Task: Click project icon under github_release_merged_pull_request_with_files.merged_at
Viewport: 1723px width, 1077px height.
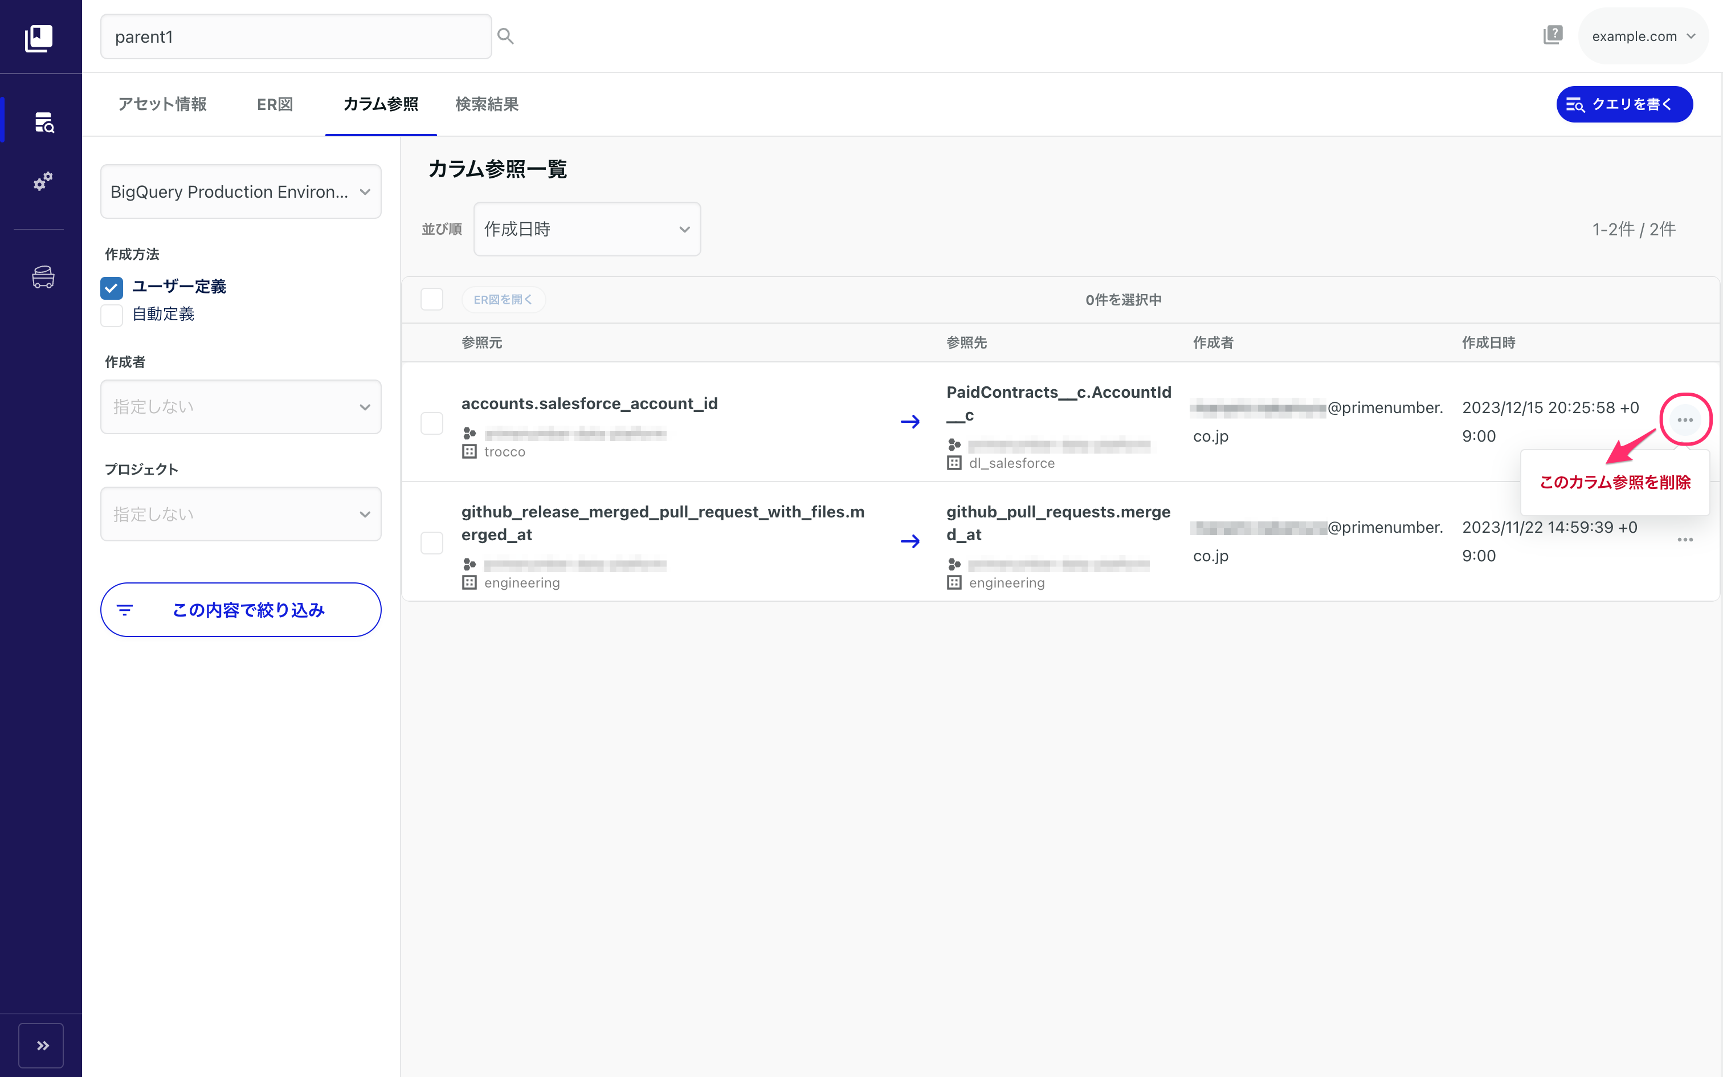Action: pyautogui.click(x=469, y=564)
